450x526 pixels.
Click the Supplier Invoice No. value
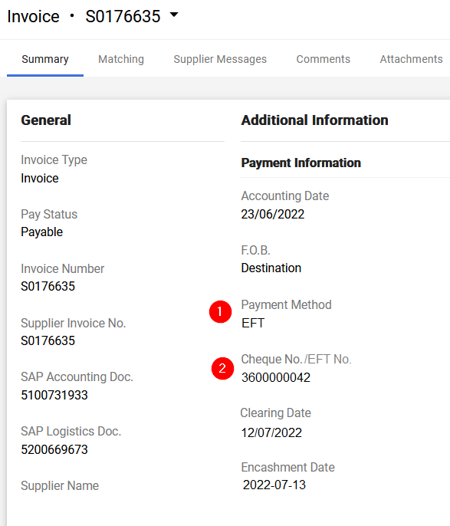pyautogui.click(x=48, y=340)
